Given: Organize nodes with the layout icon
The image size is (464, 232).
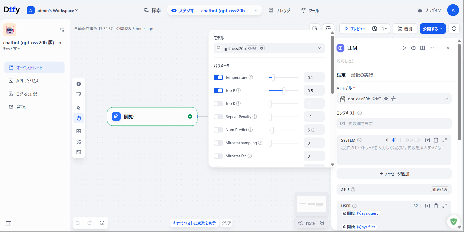Looking at the screenshot, I should coord(78,142).
